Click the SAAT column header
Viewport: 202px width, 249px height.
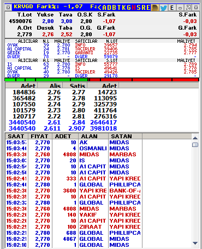pos(16,136)
